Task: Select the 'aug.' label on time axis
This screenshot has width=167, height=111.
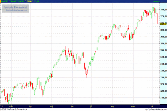Action: coord(112,106)
